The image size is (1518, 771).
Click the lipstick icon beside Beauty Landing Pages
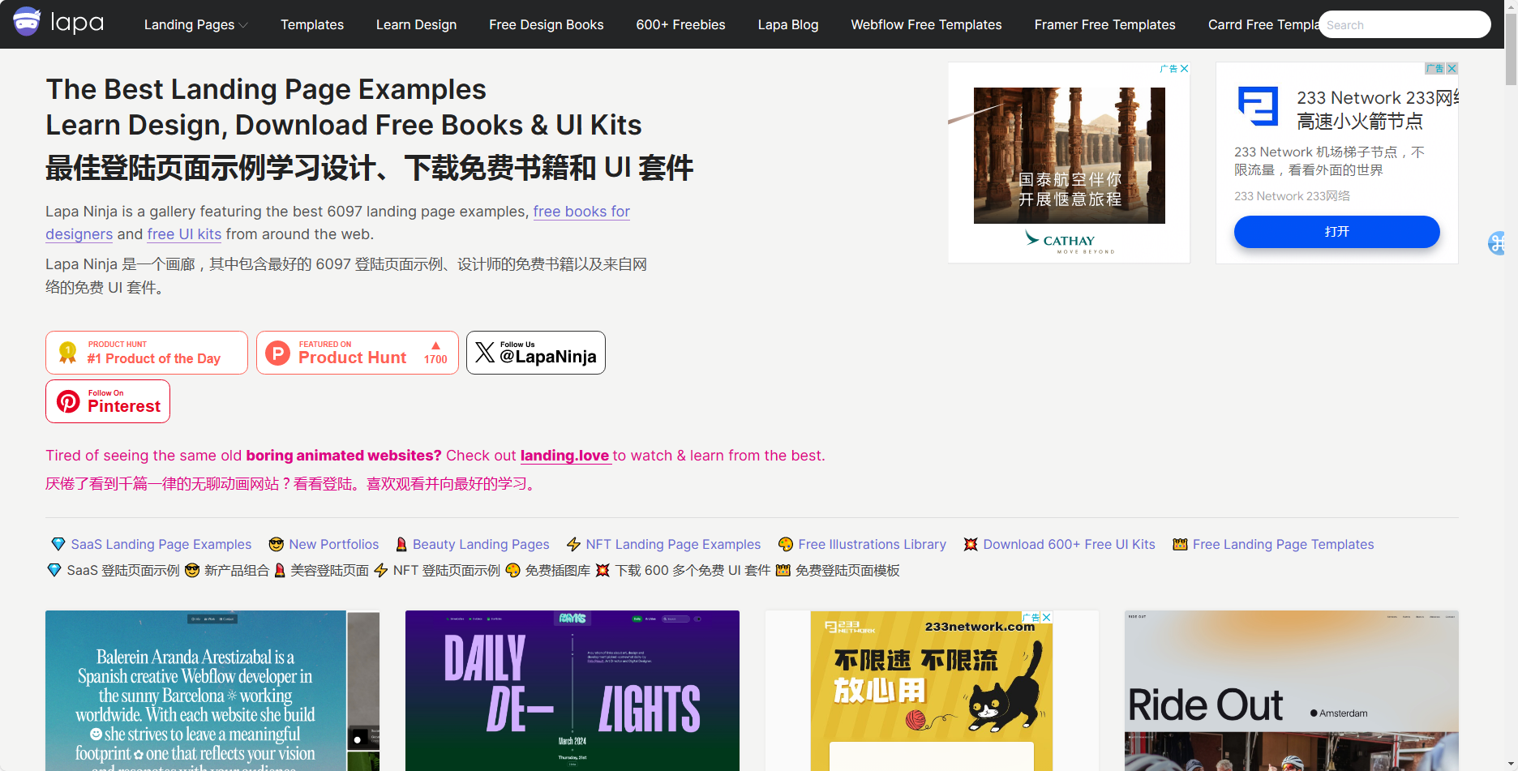coord(401,544)
